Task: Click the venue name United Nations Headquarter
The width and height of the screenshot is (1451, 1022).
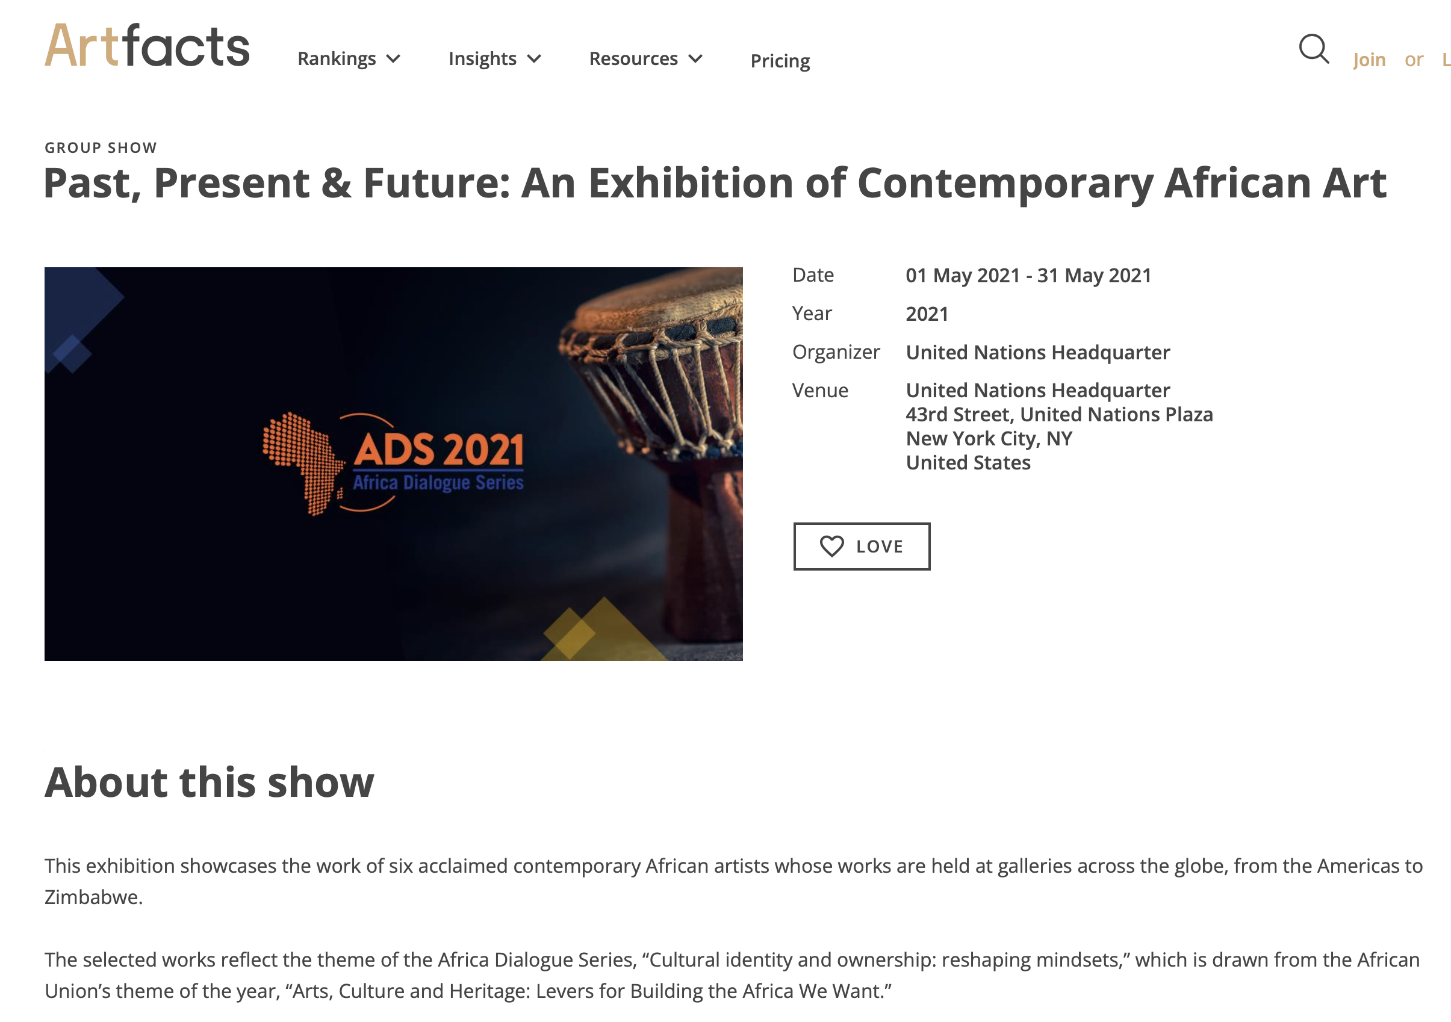Action: point(1038,391)
